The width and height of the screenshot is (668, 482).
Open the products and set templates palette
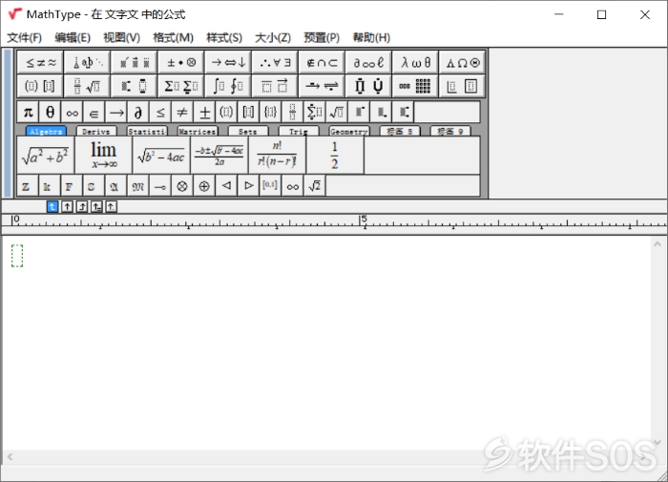369,86
